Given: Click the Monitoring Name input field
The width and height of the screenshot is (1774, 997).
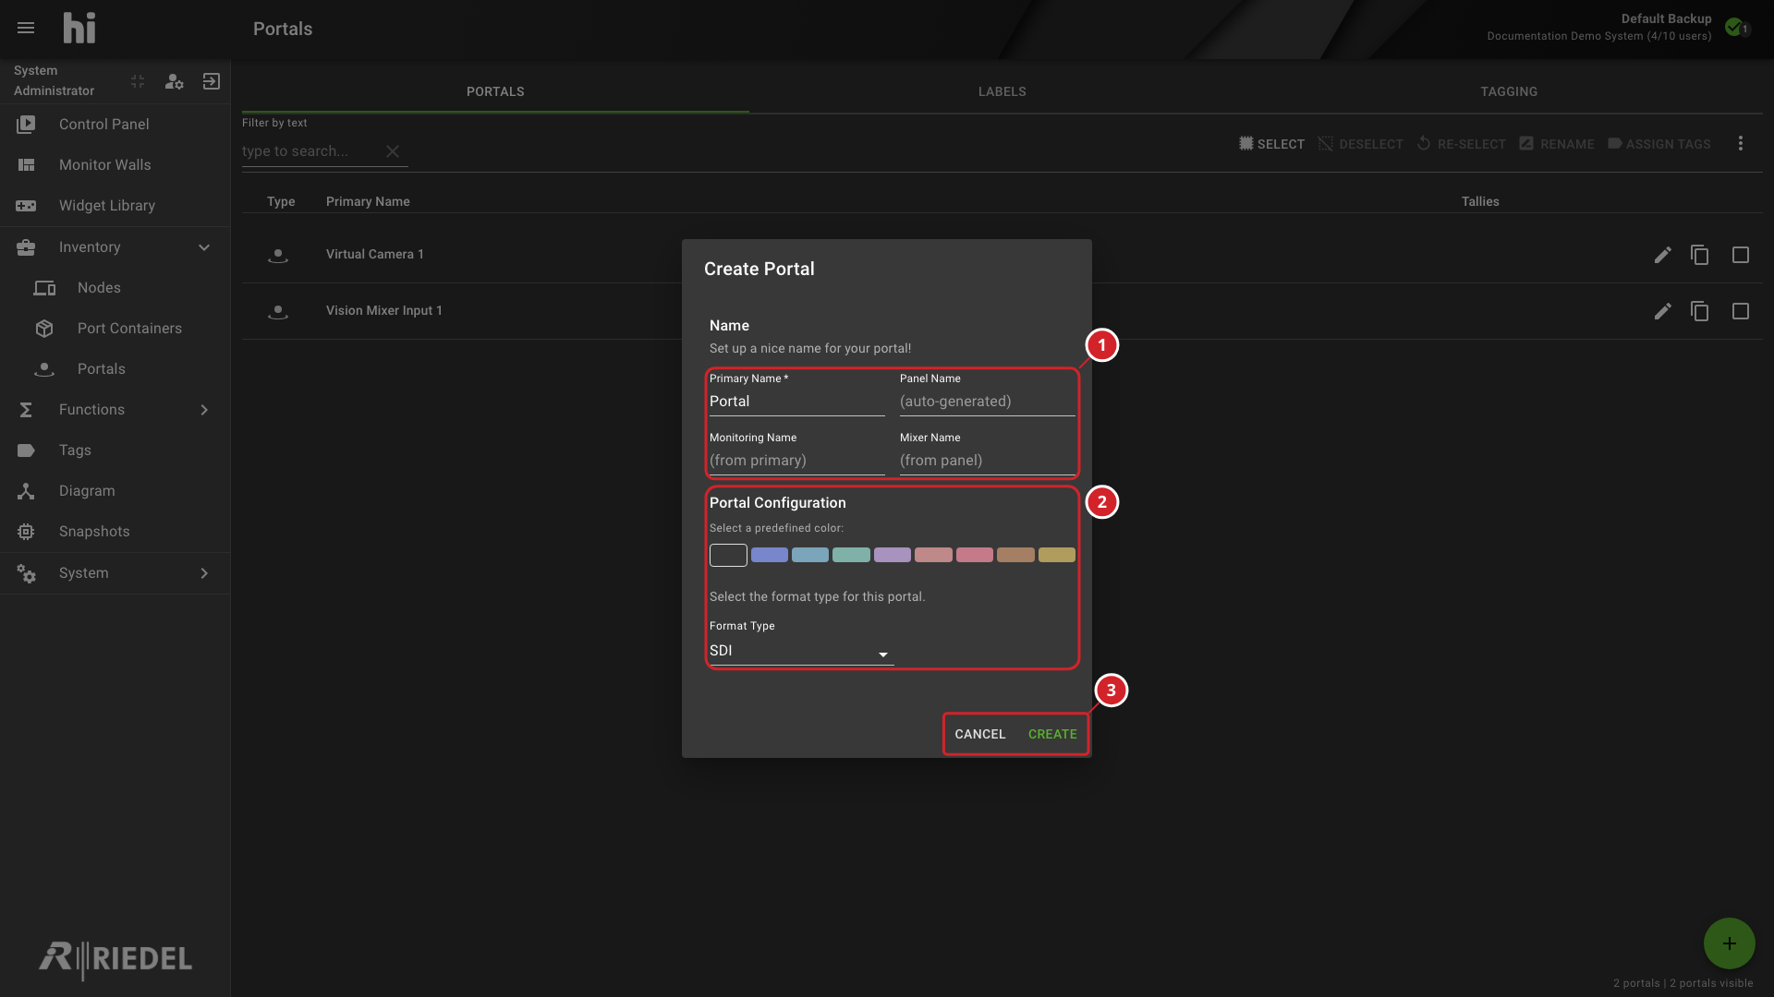Looking at the screenshot, I should (797, 461).
